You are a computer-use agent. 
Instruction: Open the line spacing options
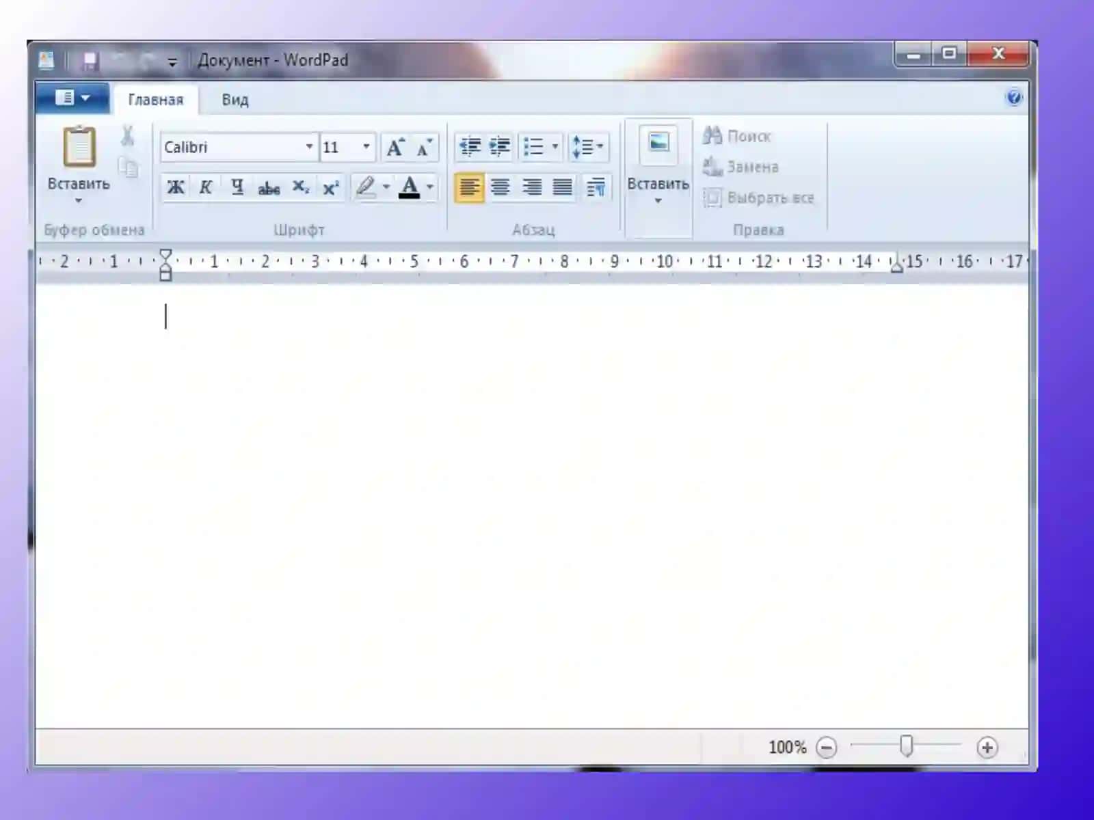click(588, 146)
